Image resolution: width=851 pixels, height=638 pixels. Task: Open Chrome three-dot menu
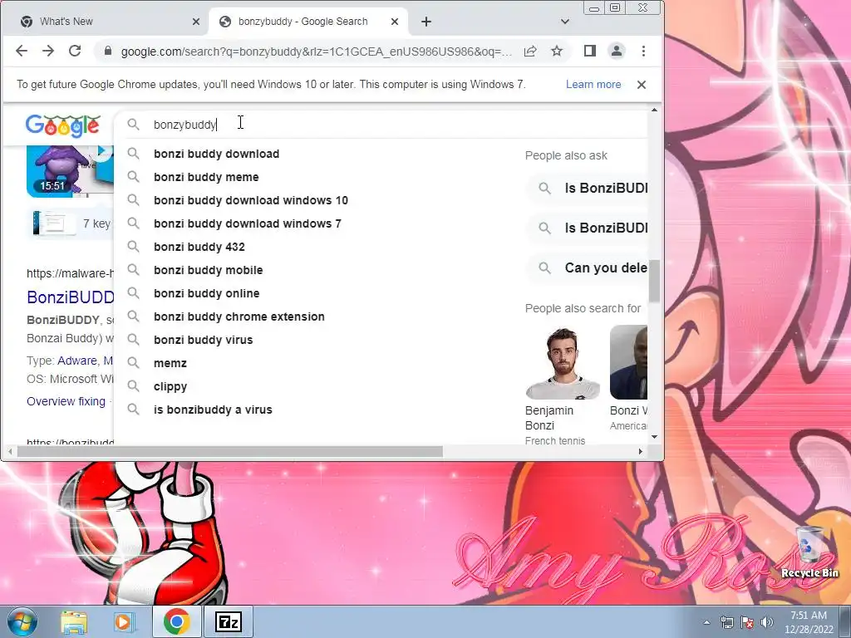point(644,51)
